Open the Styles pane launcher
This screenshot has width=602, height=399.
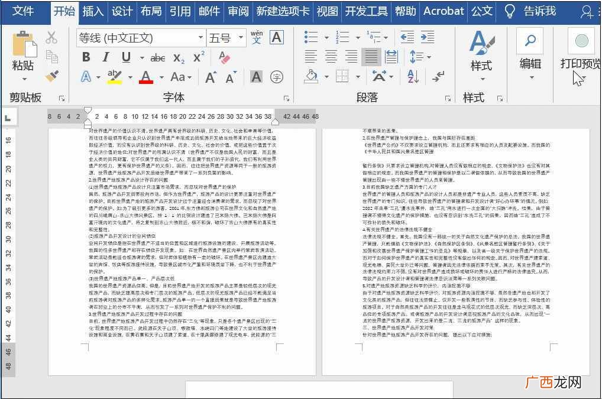point(500,99)
